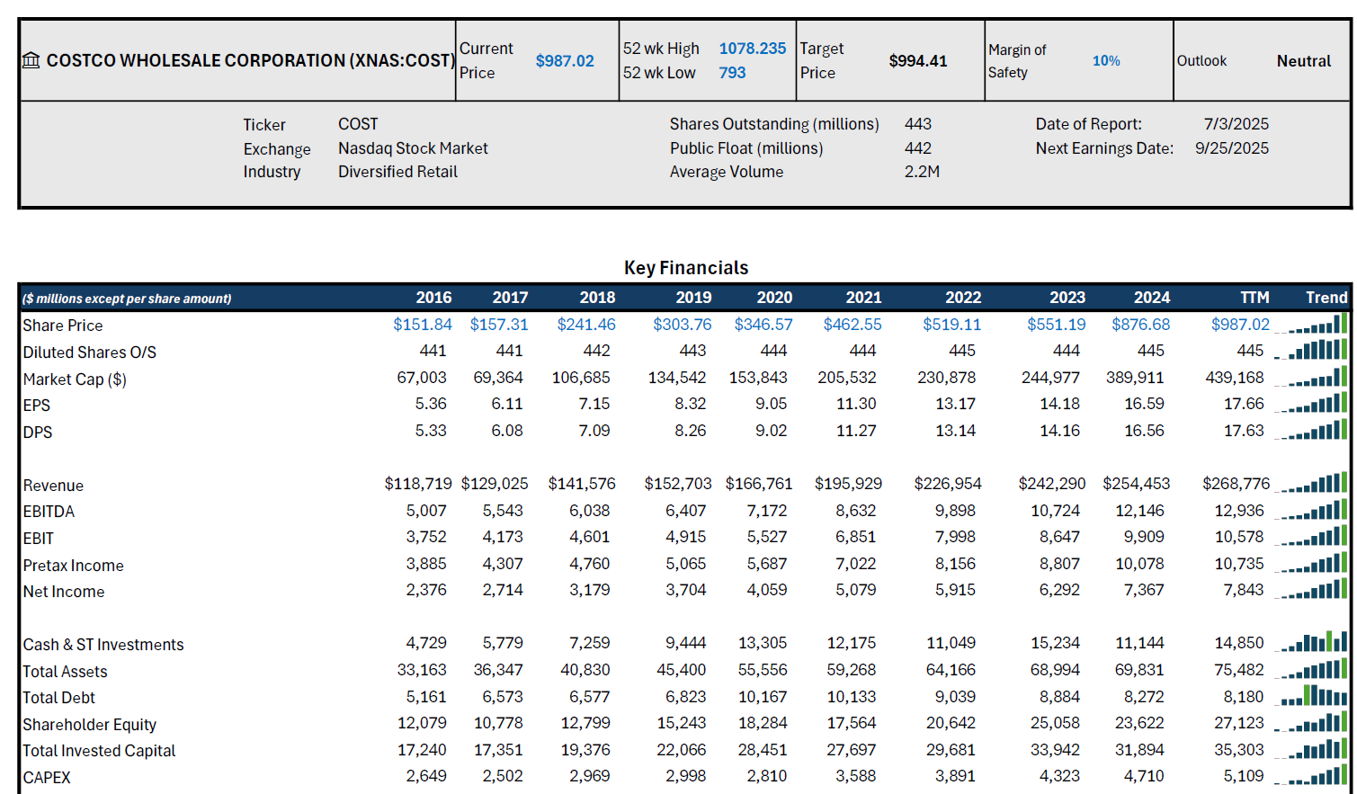The width and height of the screenshot is (1357, 794).
Task: Click Public Float value 442
Action: pyautogui.click(x=918, y=148)
